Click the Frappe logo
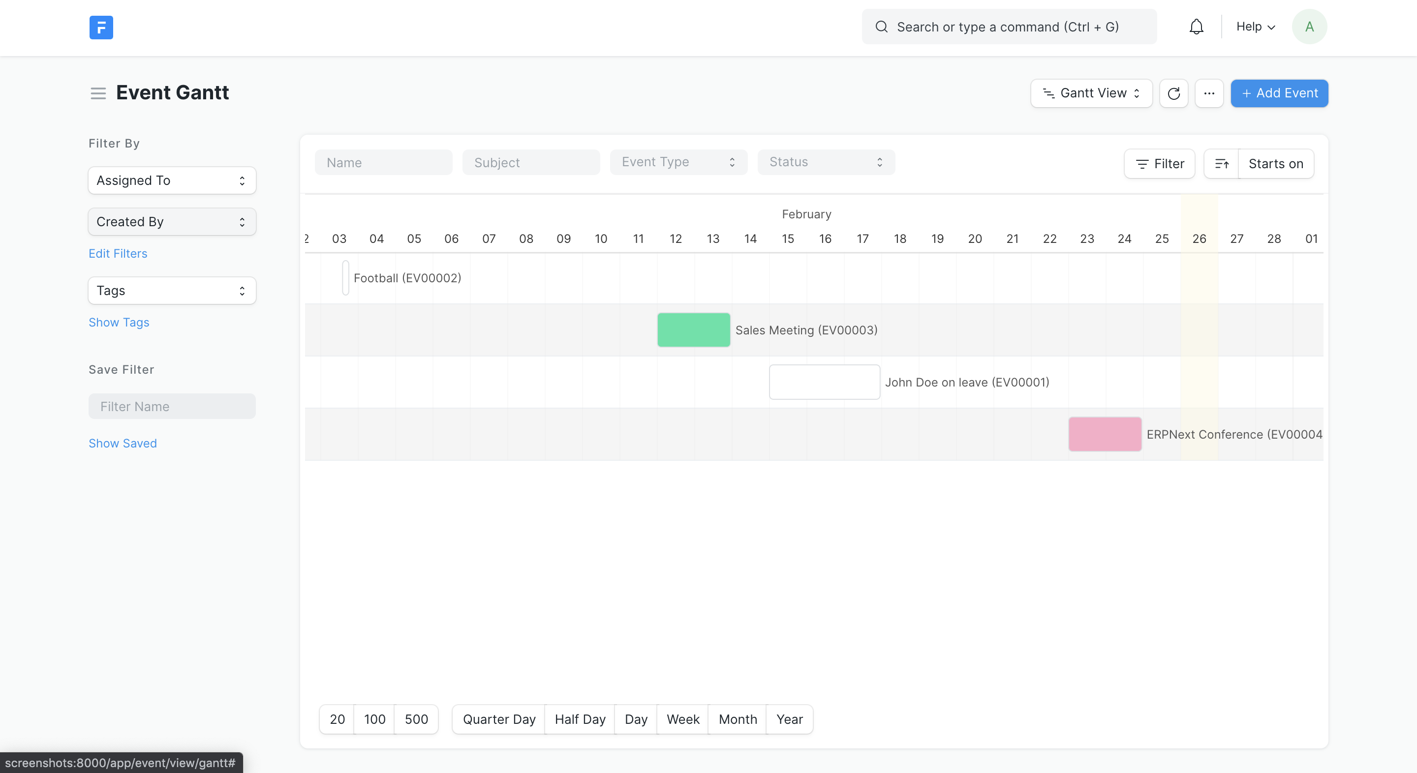Image resolution: width=1417 pixels, height=773 pixels. [x=101, y=28]
